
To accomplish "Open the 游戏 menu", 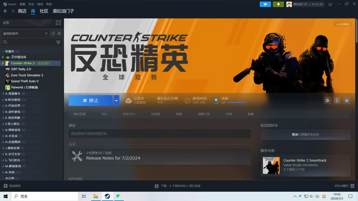I will click(x=40, y=4).
